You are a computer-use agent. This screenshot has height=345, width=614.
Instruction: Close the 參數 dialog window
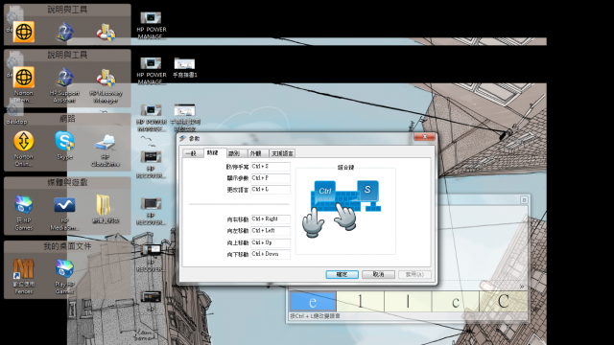coord(424,136)
